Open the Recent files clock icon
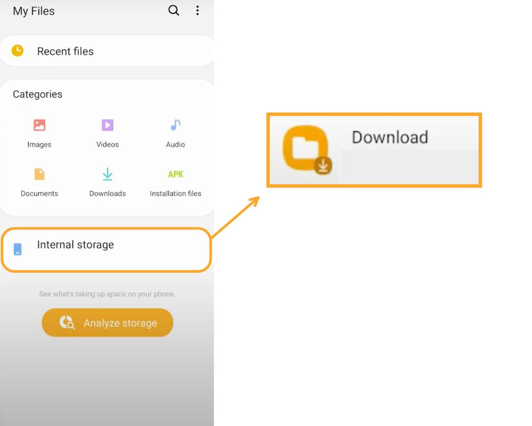Image resolution: width=532 pixels, height=426 pixels. tap(16, 51)
